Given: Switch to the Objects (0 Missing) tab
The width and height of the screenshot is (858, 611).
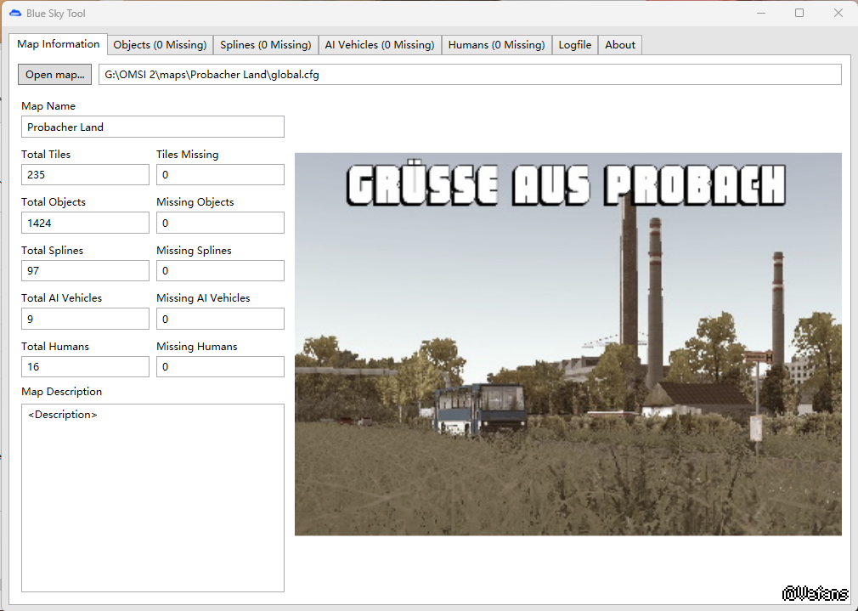Looking at the screenshot, I should point(160,45).
